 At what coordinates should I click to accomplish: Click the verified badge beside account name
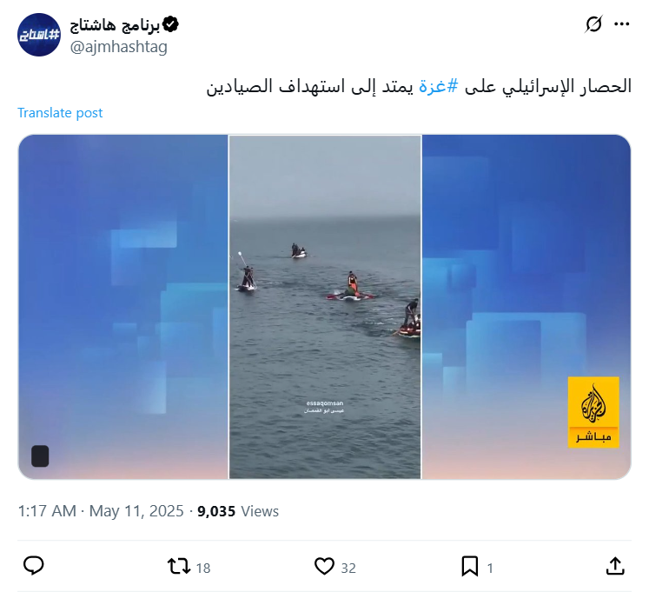pyautogui.click(x=170, y=24)
